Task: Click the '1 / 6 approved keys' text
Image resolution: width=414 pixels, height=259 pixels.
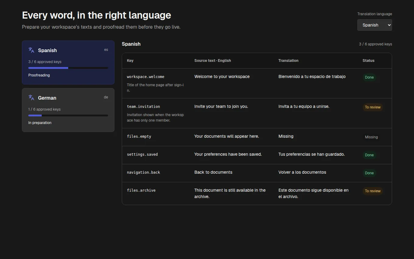Action: coord(44,109)
